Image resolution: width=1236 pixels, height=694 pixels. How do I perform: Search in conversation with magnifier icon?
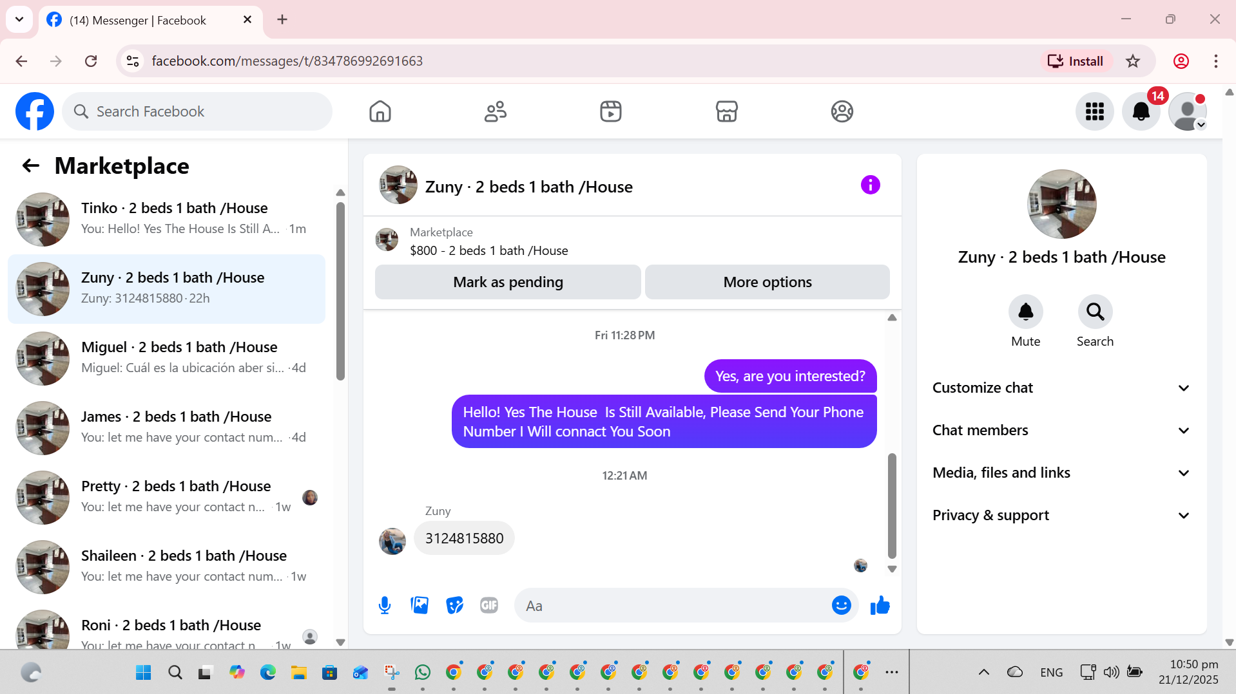[x=1095, y=312]
